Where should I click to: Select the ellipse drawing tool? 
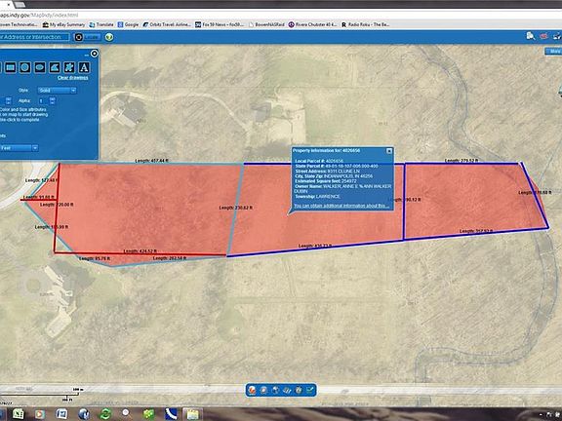coord(39,67)
